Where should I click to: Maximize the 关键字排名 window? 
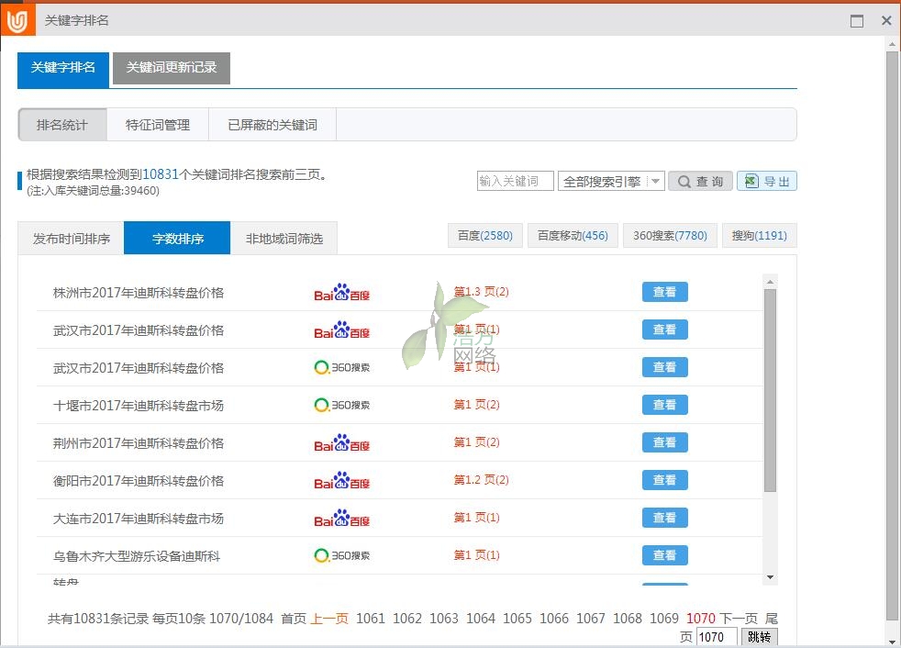(857, 21)
